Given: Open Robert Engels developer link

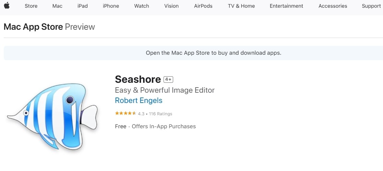Looking at the screenshot, I should 139,100.
